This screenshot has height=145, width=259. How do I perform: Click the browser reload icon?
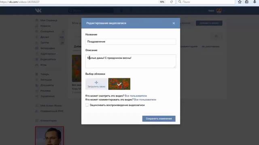pyautogui.click(x=172, y=2)
